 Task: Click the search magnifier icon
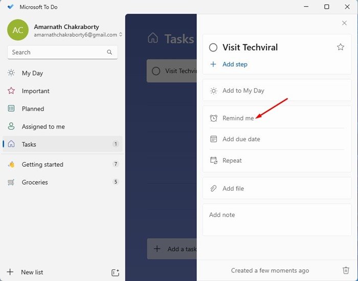(x=109, y=52)
